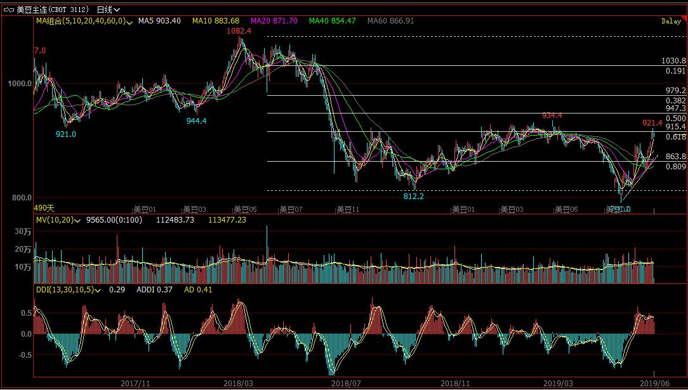Open the 日线 period dropdown
688x390 pixels.
click(108, 10)
